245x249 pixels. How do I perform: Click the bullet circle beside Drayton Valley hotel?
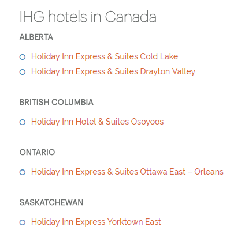click(x=23, y=72)
